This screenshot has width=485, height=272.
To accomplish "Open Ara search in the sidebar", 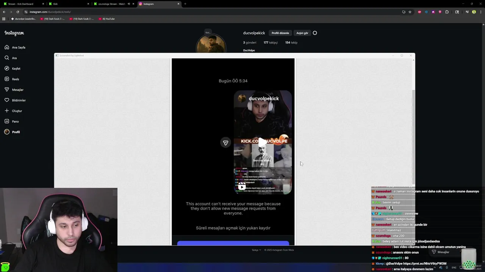I will click(x=11, y=58).
